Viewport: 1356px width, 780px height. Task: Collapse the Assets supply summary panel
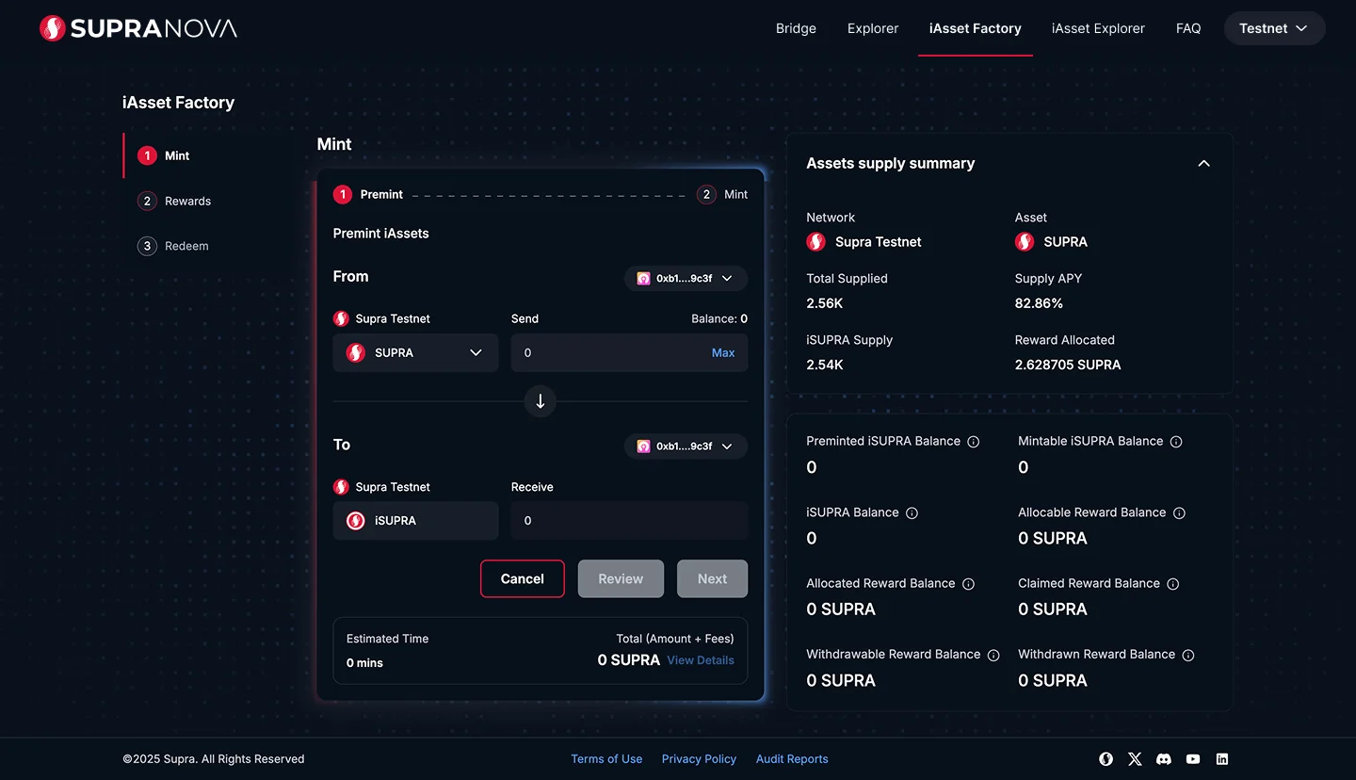[x=1203, y=163]
